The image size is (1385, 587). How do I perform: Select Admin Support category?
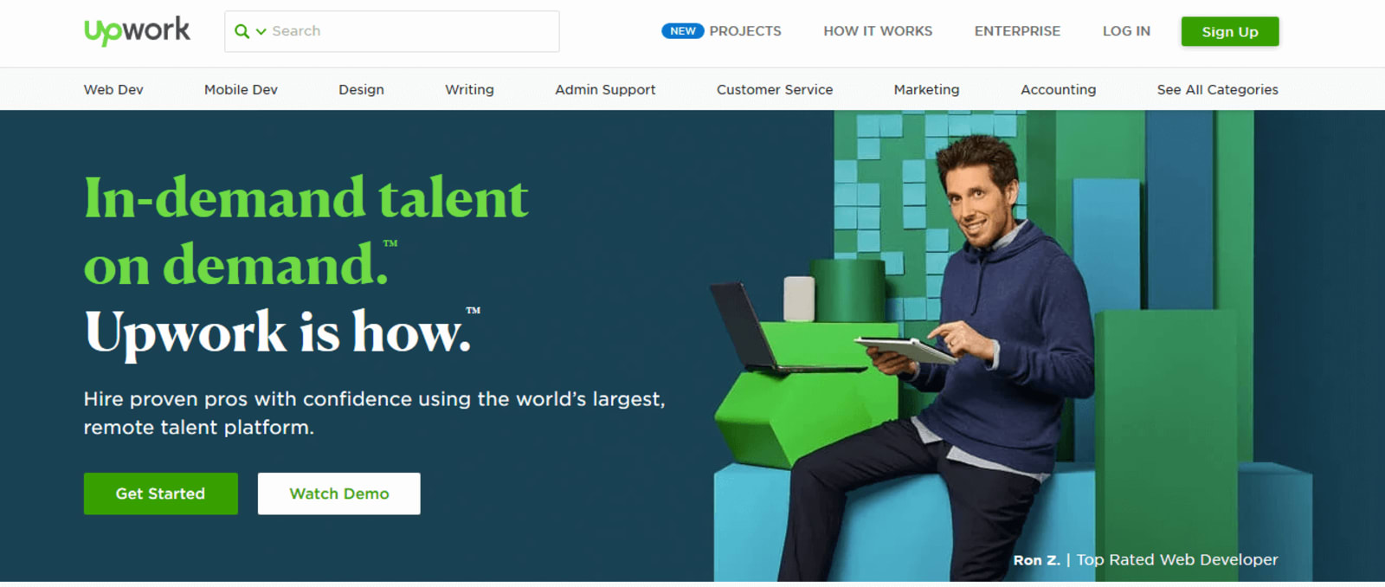[605, 89]
